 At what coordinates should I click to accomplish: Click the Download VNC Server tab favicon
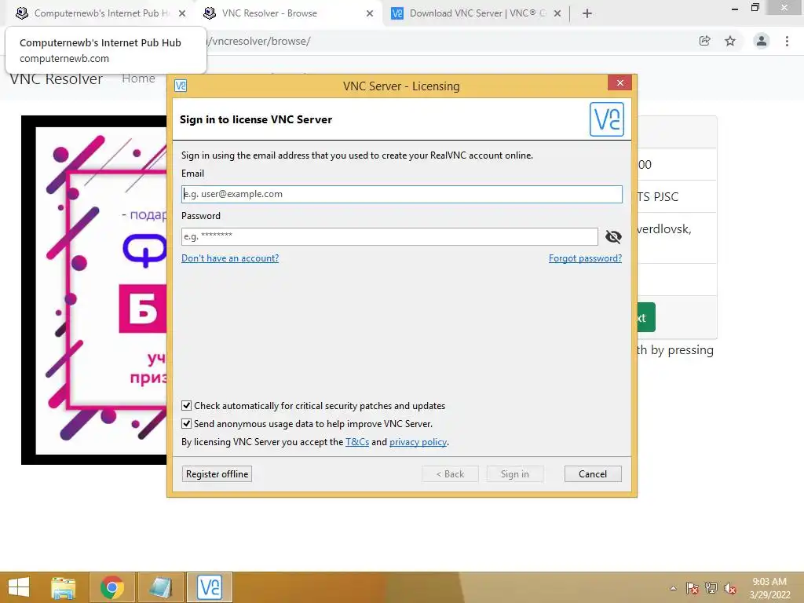tap(397, 13)
